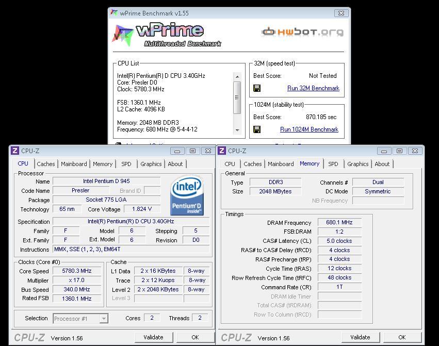Image resolution: width=439 pixels, height=346 pixels.
Task: Minimize the right CPU-Z window
Action: 384,151
